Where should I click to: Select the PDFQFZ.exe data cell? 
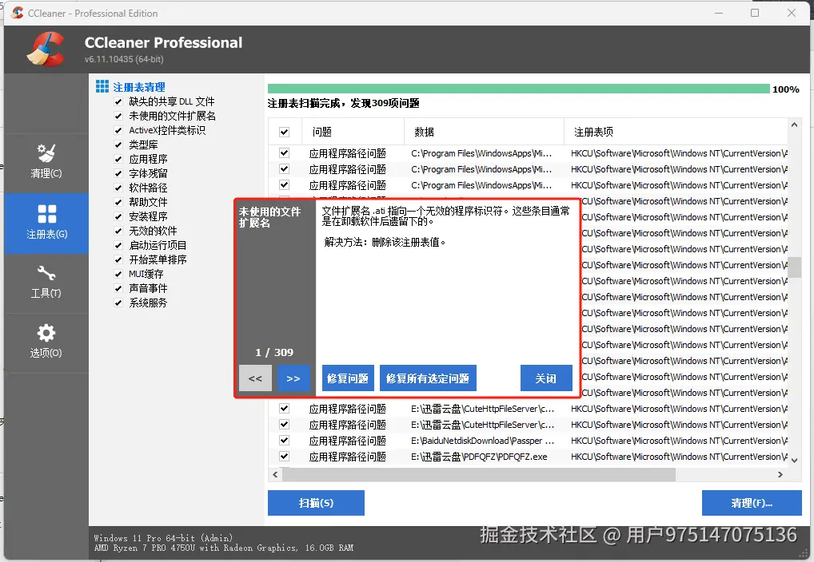(479, 457)
